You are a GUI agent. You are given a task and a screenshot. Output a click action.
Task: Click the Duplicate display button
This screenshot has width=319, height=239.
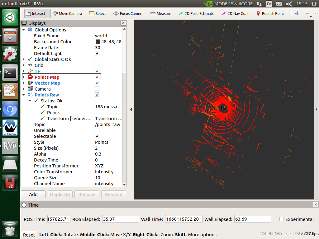tap(60, 194)
